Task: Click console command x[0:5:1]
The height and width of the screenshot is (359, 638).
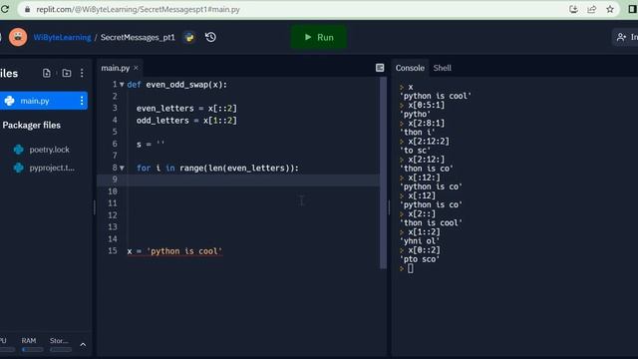Action: 427,105
